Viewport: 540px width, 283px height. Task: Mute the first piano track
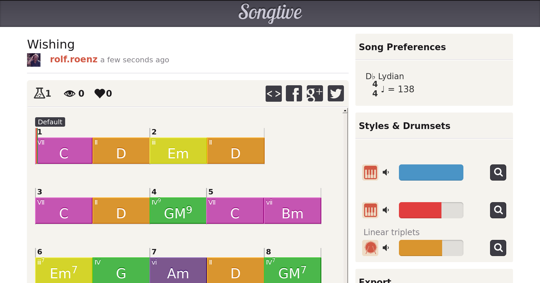coord(386,172)
